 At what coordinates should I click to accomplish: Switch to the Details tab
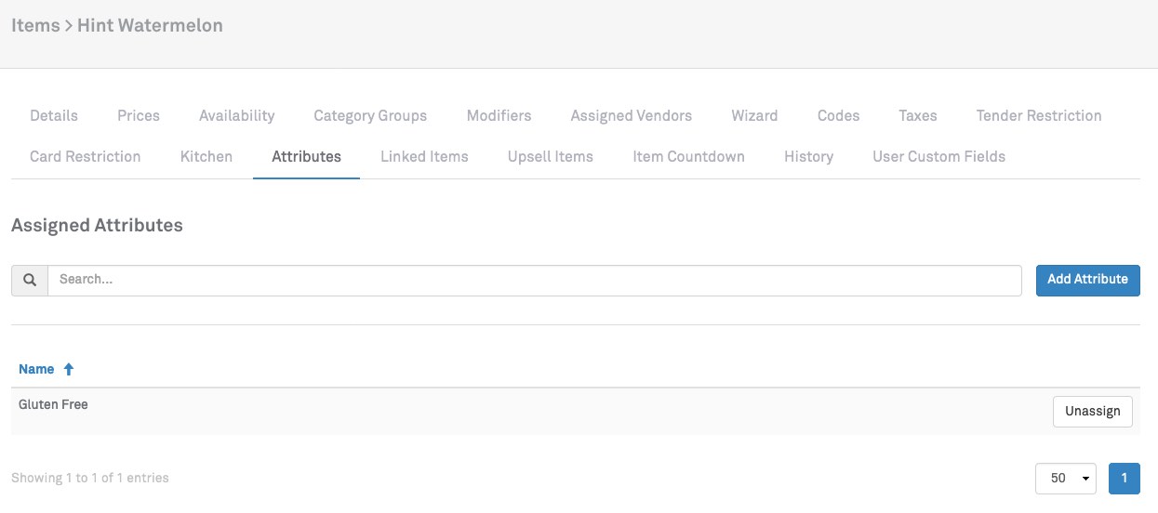point(54,116)
